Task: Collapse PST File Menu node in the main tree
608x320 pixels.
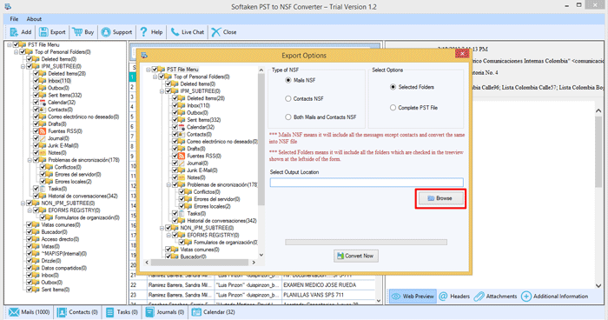Action: [10, 44]
